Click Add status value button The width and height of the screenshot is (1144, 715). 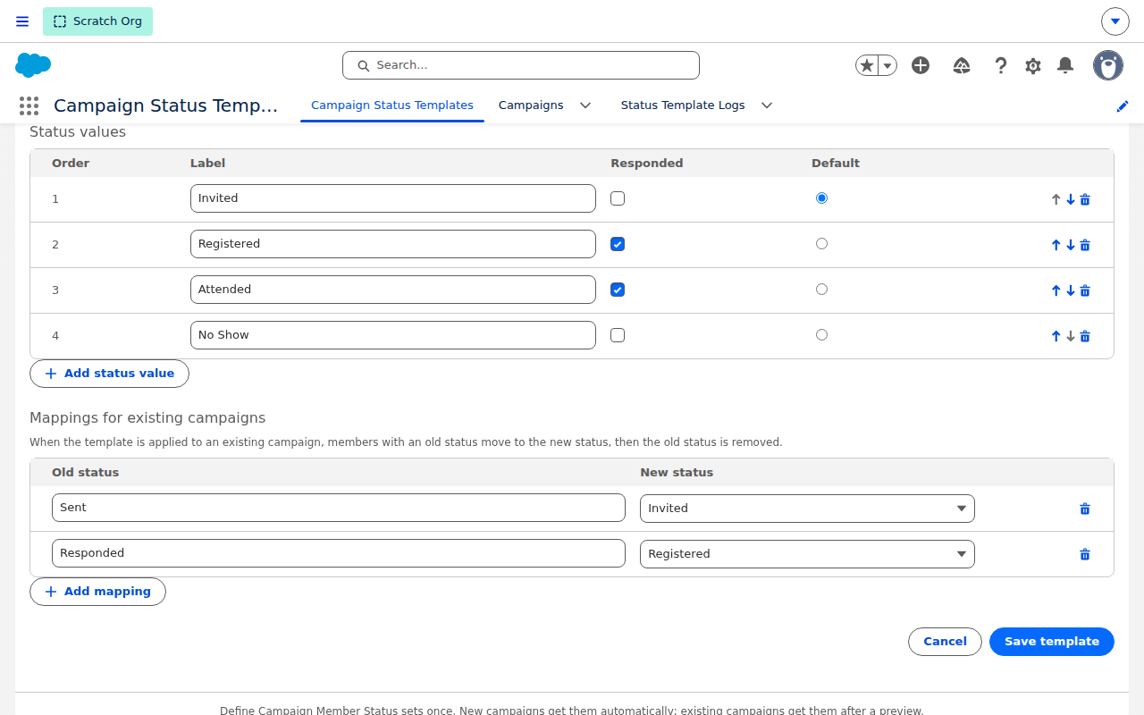(x=109, y=374)
